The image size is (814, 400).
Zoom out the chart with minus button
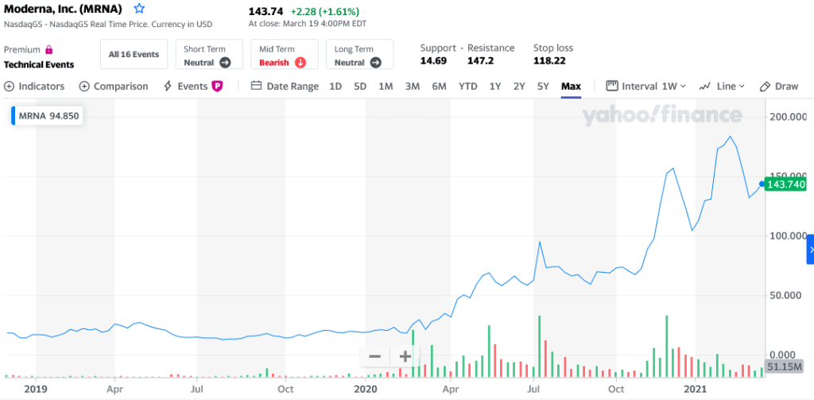374,356
